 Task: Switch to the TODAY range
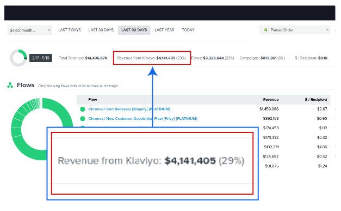tap(188, 30)
